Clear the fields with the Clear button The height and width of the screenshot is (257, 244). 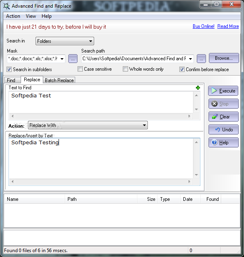click(223, 117)
